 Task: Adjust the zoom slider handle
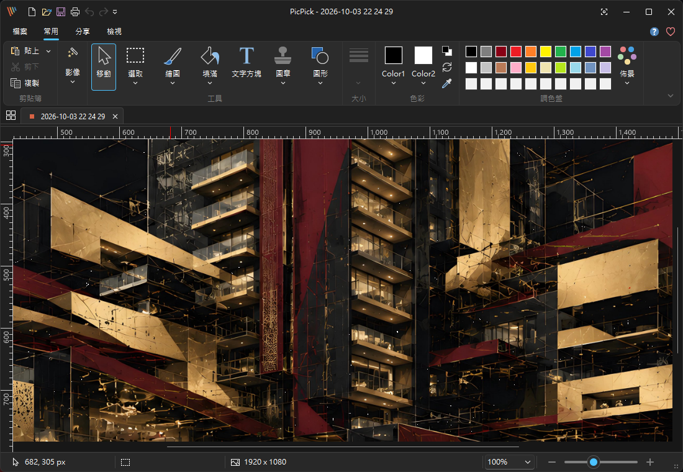coord(593,462)
